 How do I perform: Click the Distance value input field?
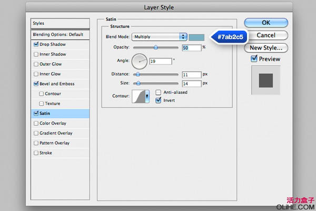tap(192, 75)
